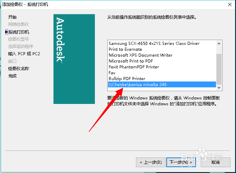Click the 端口 step label
Image resolution: width=236 pixels, height=173 pixels.
(x=12, y=61)
